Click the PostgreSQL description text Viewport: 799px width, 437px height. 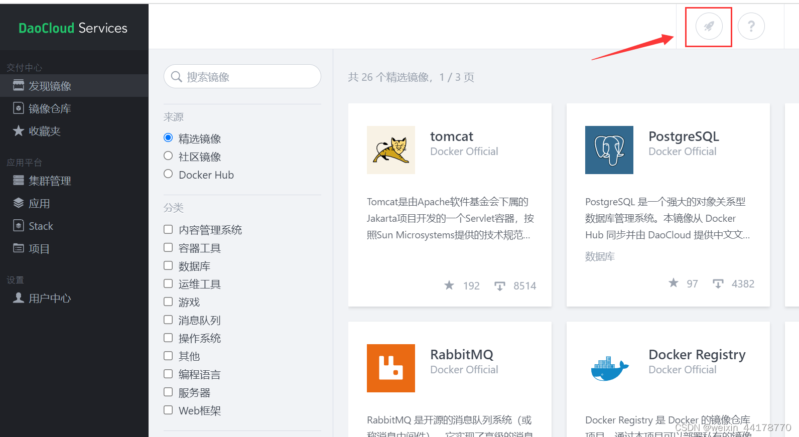click(668, 218)
